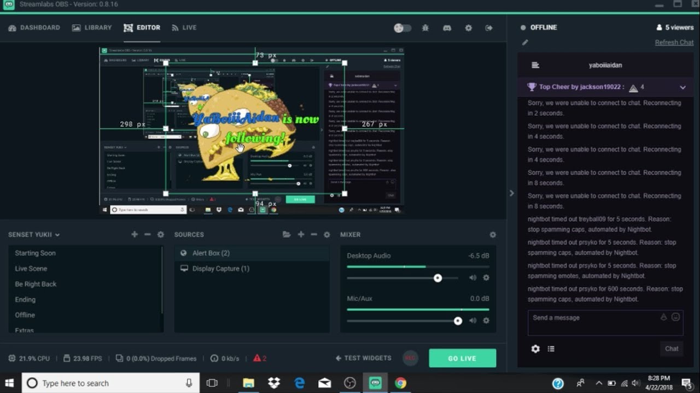Select the Display Capture (1) source
Screen dimensions: 700x393
coord(252,269)
